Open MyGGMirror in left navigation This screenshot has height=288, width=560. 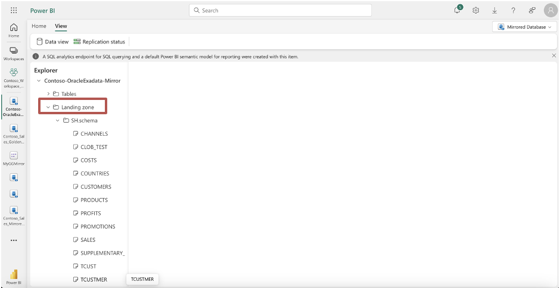[14, 158]
